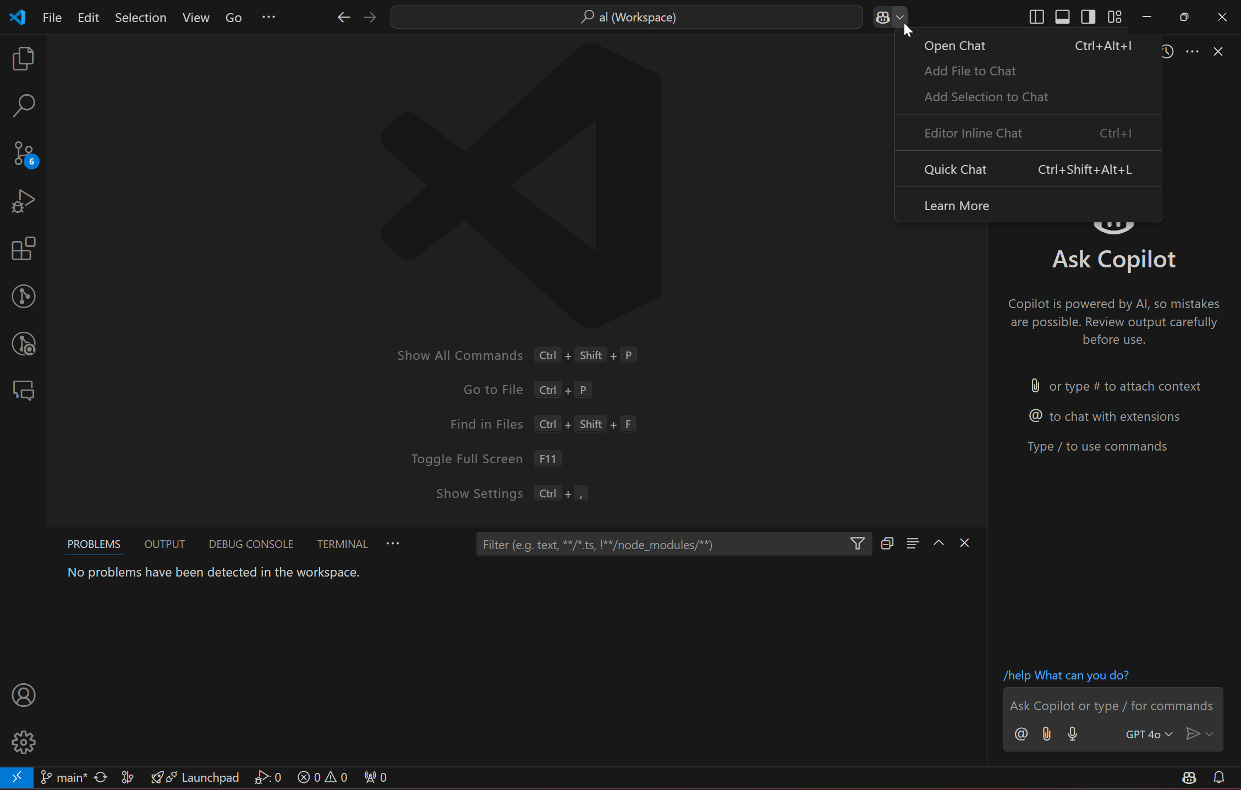Open the Search view
The width and height of the screenshot is (1241, 790).
point(23,106)
